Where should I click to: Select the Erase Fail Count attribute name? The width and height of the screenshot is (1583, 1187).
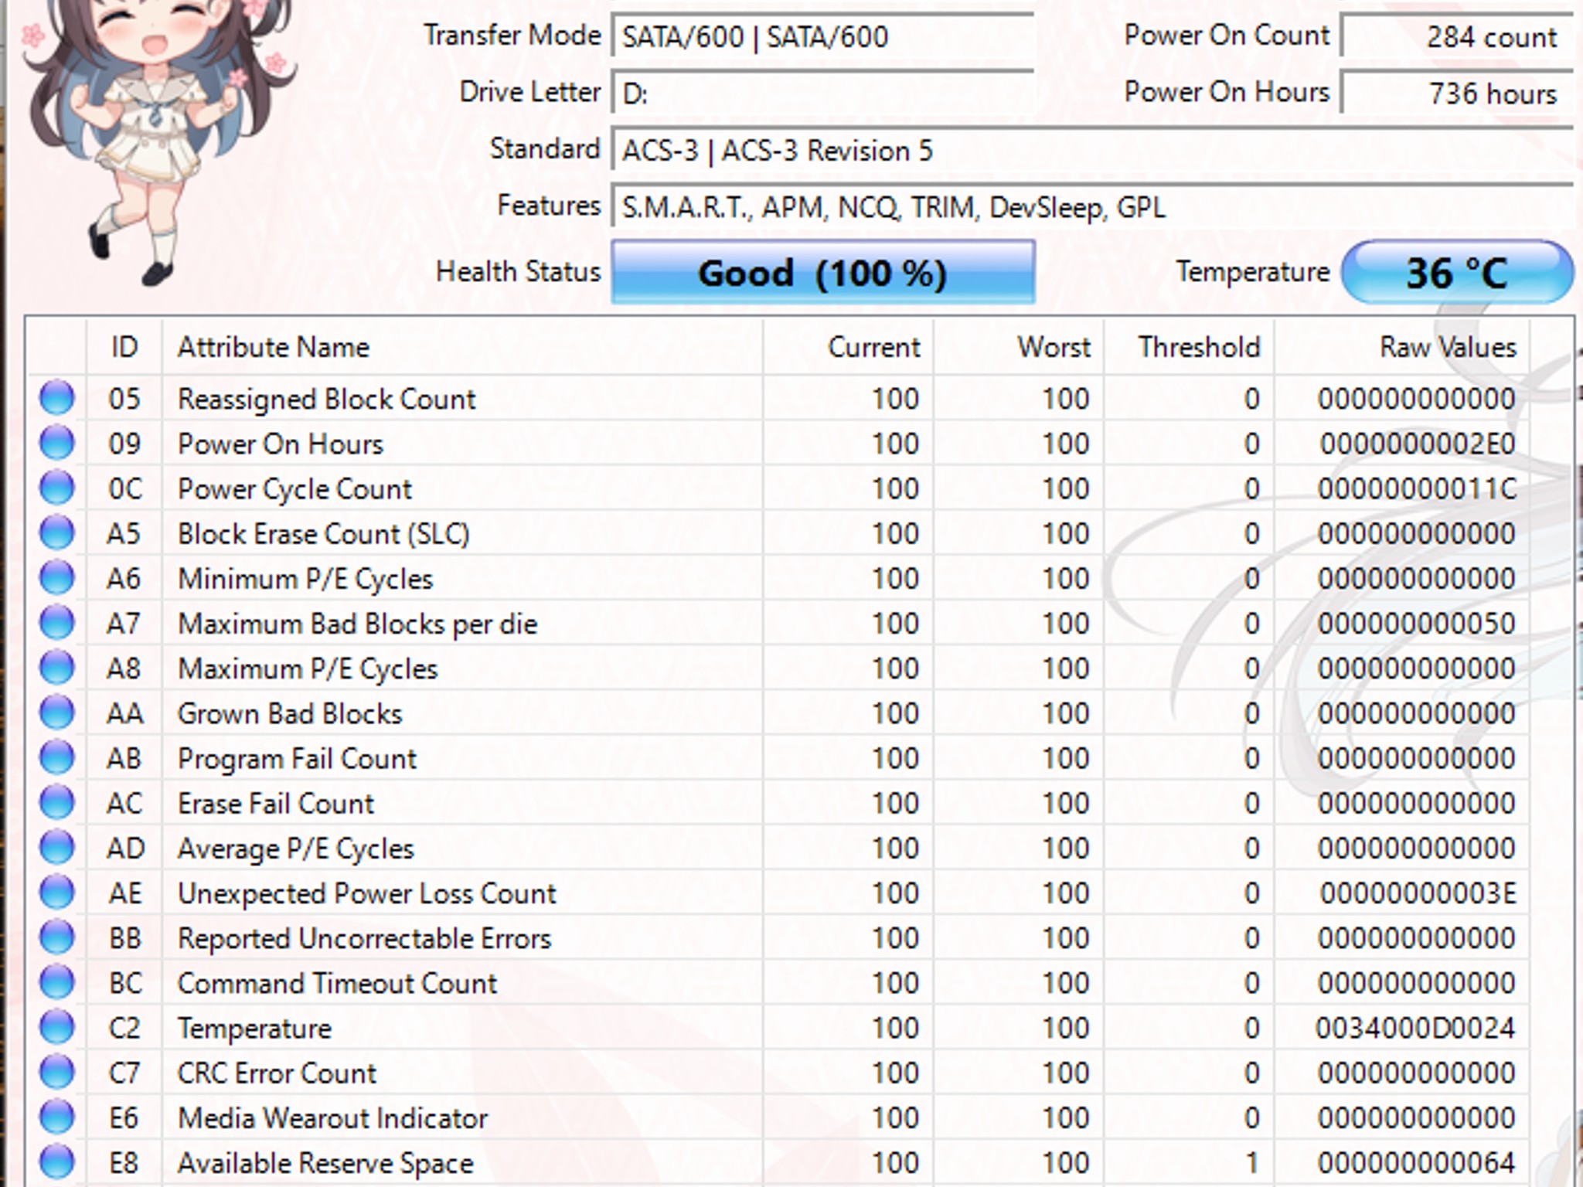click(x=275, y=803)
